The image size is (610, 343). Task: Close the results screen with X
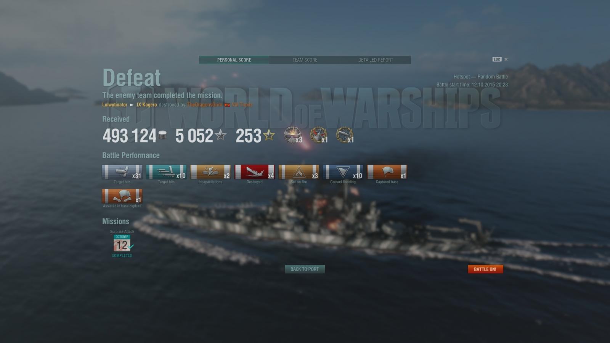coord(506,59)
